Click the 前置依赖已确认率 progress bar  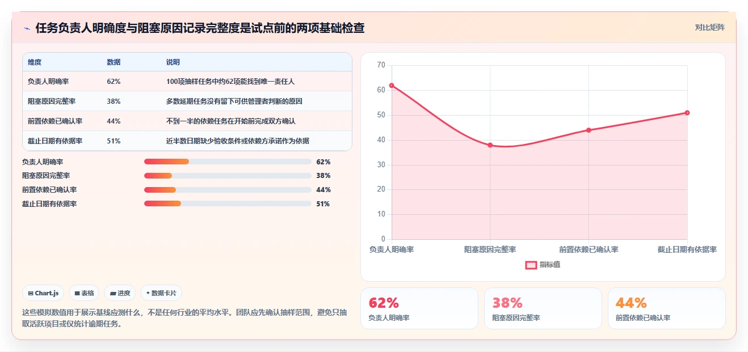point(228,190)
